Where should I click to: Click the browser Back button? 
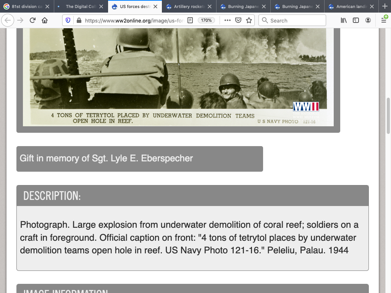point(8,21)
